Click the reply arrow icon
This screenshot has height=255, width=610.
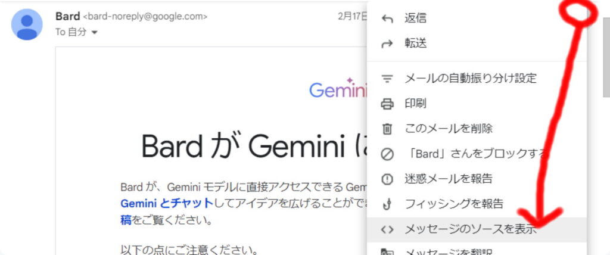pos(387,18)
